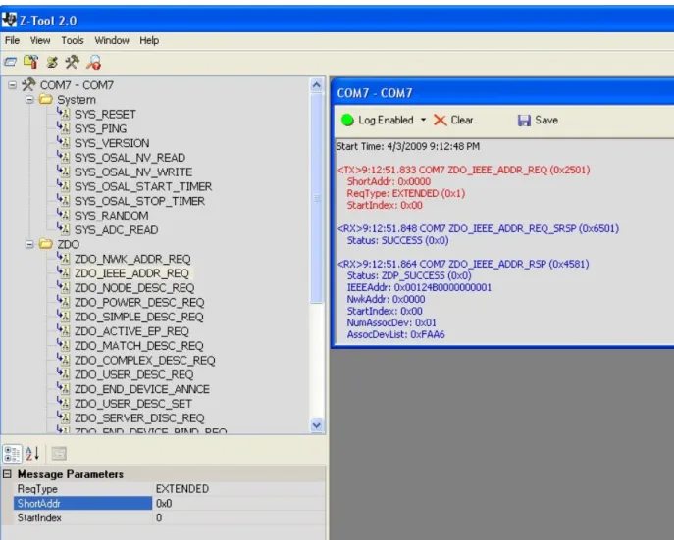Click the command icon next to SYS_PING
The image size is (674, 540).
(x=63, y=128)
